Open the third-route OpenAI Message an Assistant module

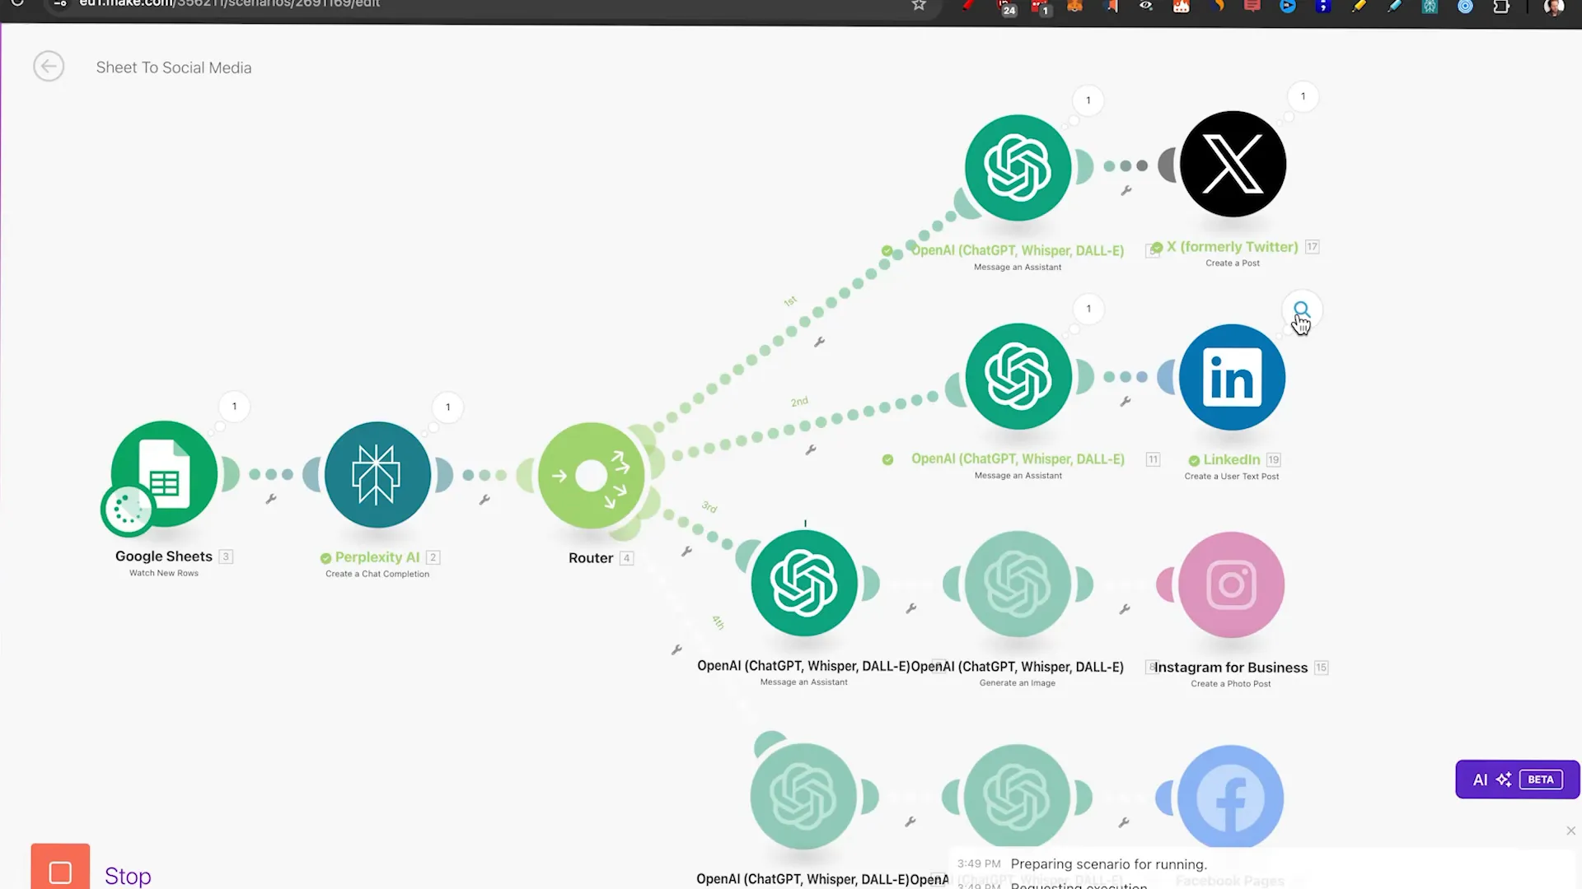[804, 583]
